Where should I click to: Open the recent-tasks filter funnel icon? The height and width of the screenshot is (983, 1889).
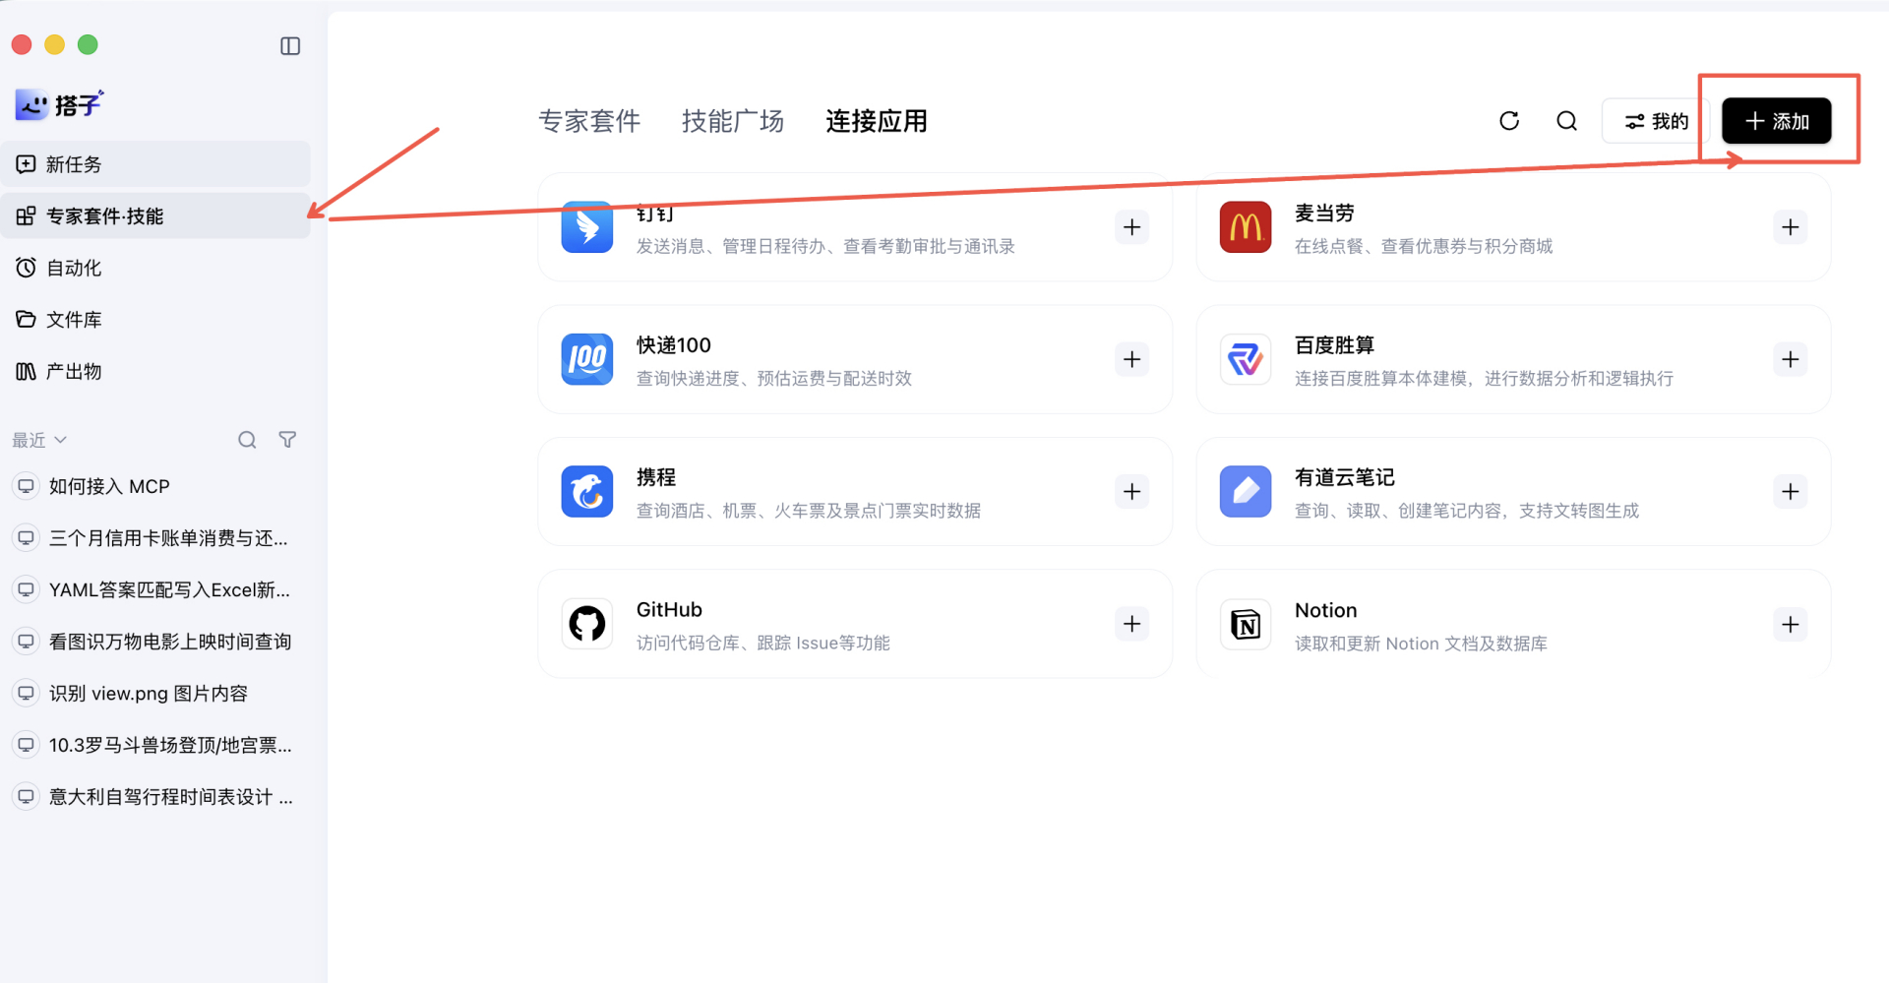pyautogui.click(x=287, y=440)
